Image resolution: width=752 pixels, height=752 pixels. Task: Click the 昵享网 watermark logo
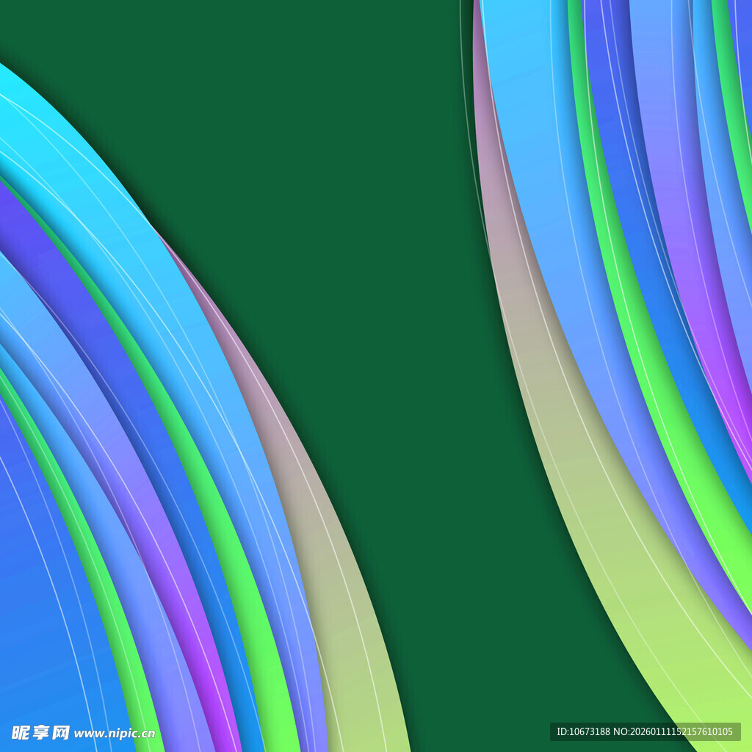tap(40, 732)
